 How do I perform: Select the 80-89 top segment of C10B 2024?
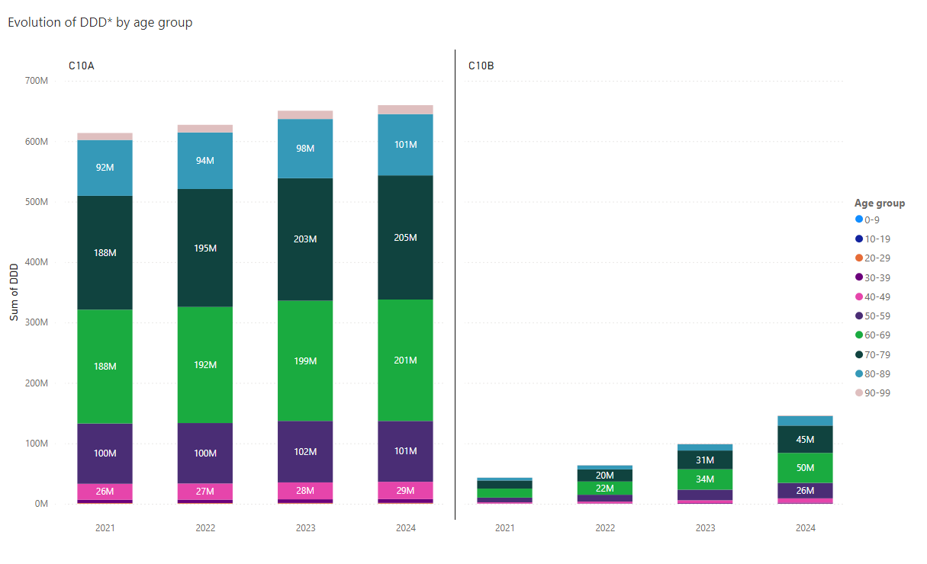click(805, 421)
